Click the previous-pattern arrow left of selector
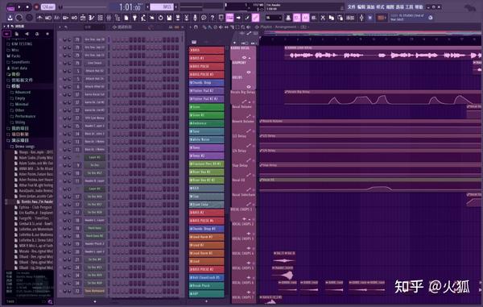The height and width of the screenshot is (307, 483). 147,6
